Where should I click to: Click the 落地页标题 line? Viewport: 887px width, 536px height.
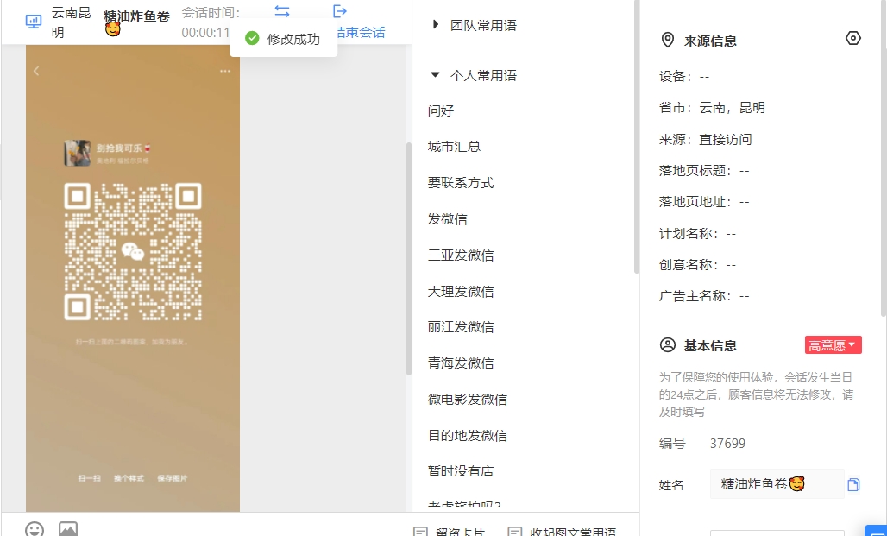pyautogui.click(x=704, y=170)
